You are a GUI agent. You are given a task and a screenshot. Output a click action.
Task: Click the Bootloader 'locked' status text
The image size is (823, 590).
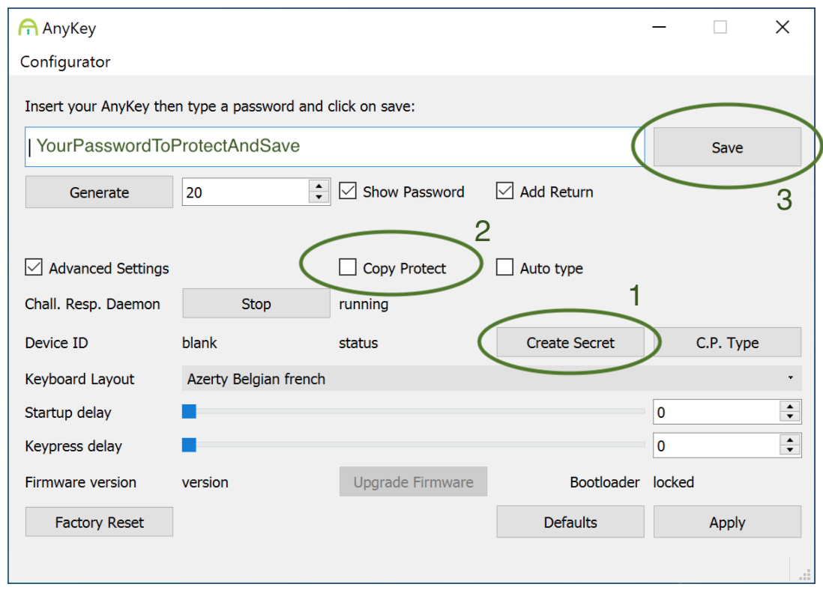pyautogui.click(x=673, y=482)
